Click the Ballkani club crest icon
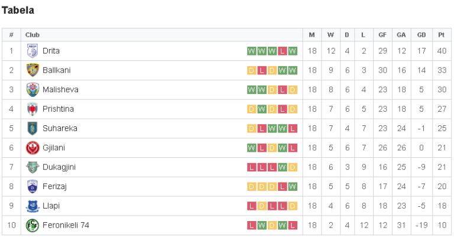 tap(33, 70)
